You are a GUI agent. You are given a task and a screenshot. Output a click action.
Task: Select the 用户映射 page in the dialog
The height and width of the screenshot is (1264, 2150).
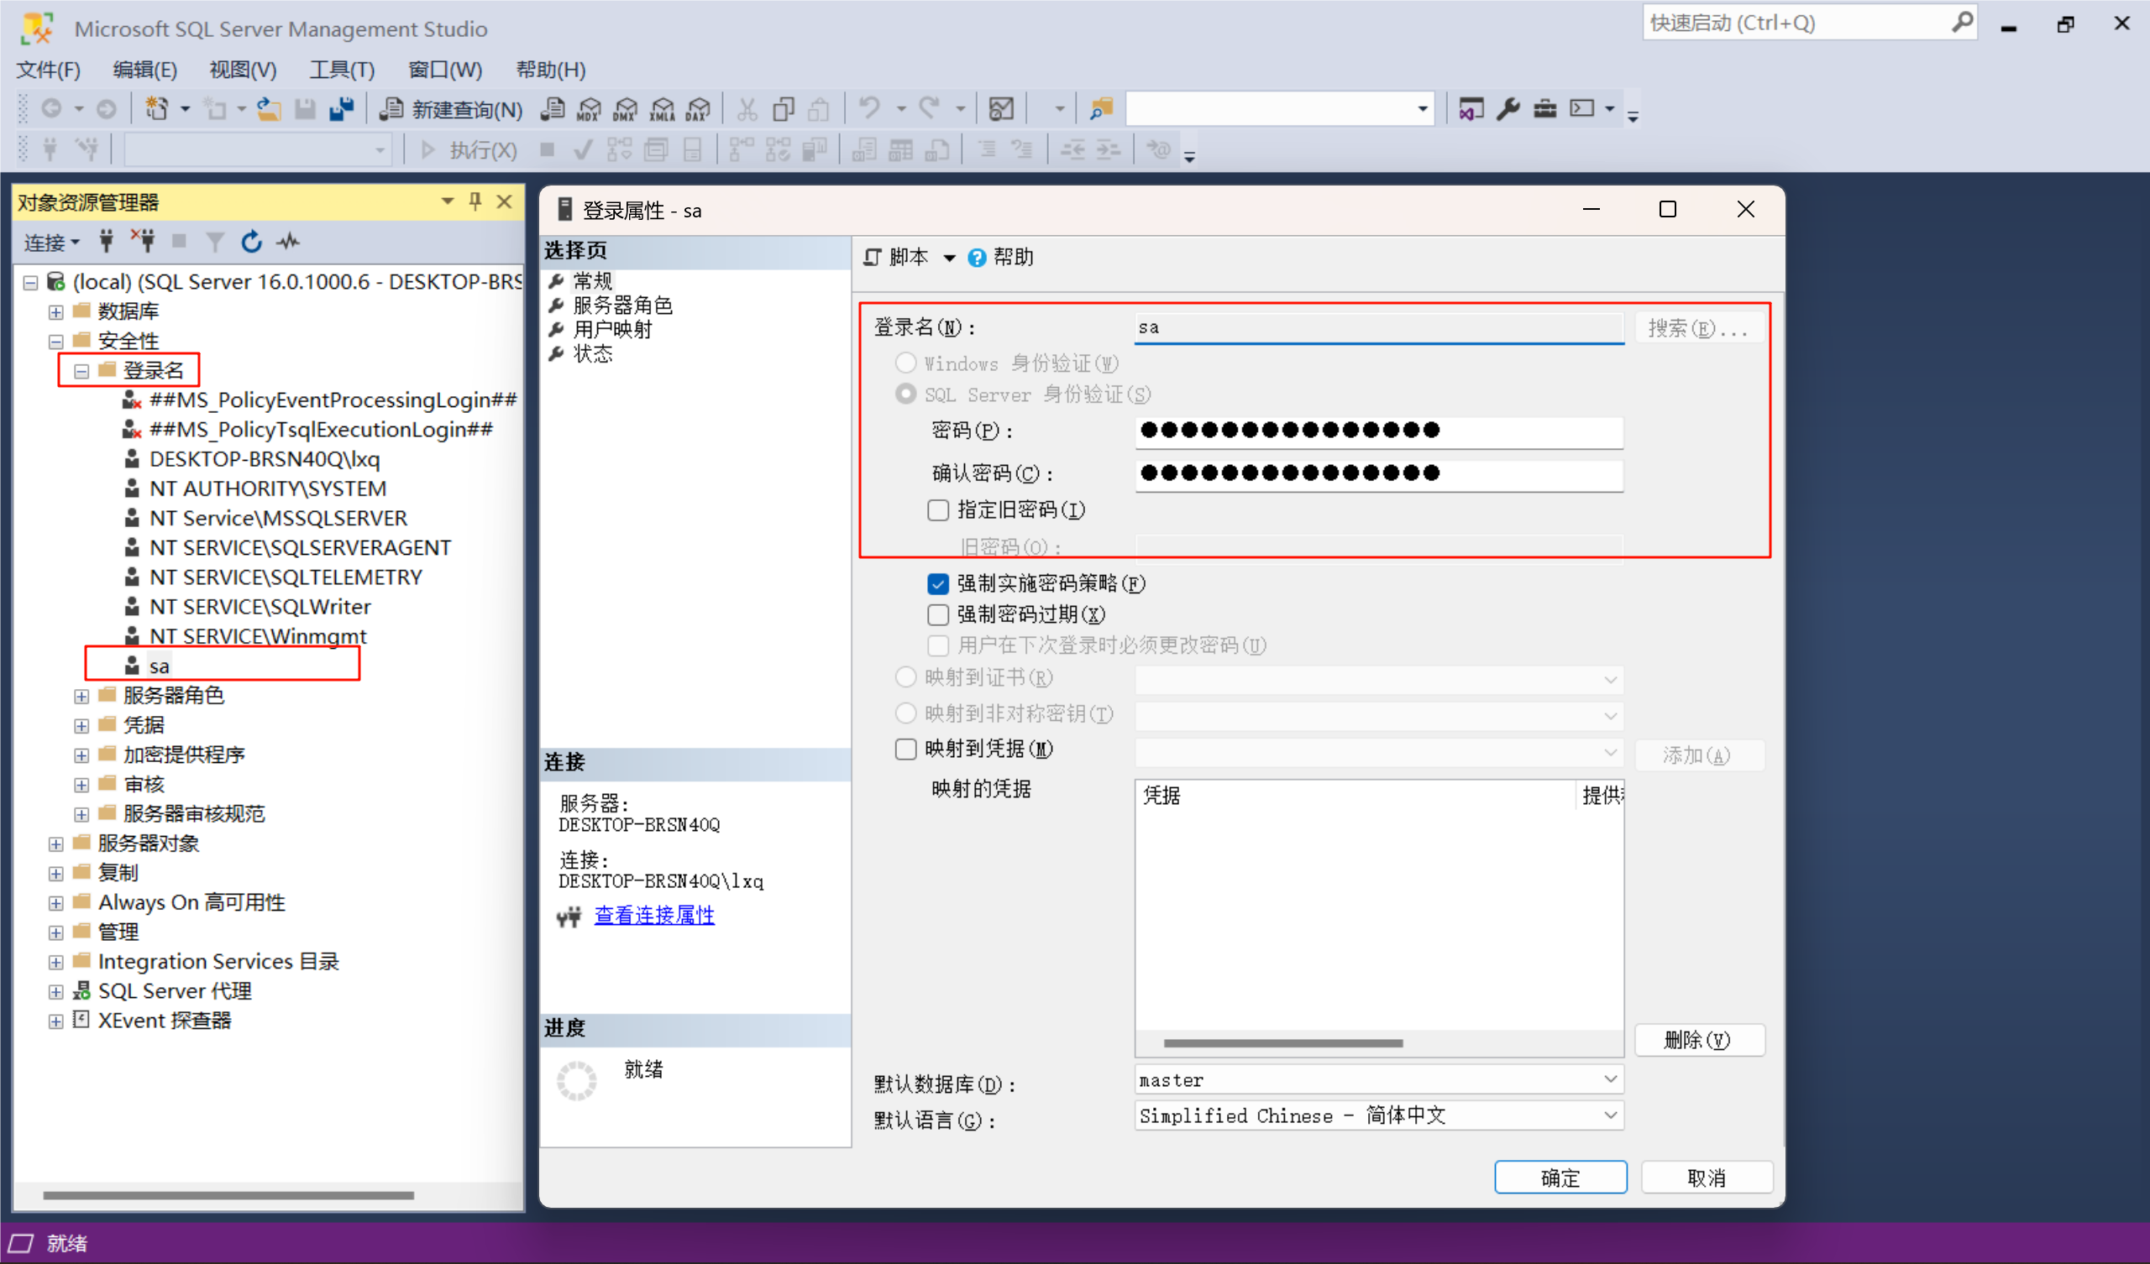point(612,329)
